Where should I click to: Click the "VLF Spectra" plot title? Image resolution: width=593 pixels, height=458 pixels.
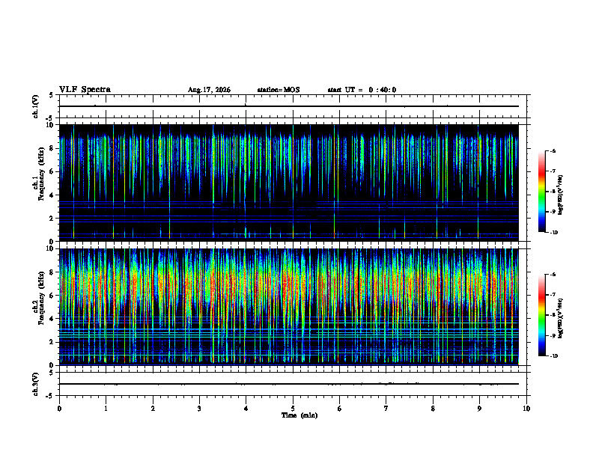(x=85, y=90)
